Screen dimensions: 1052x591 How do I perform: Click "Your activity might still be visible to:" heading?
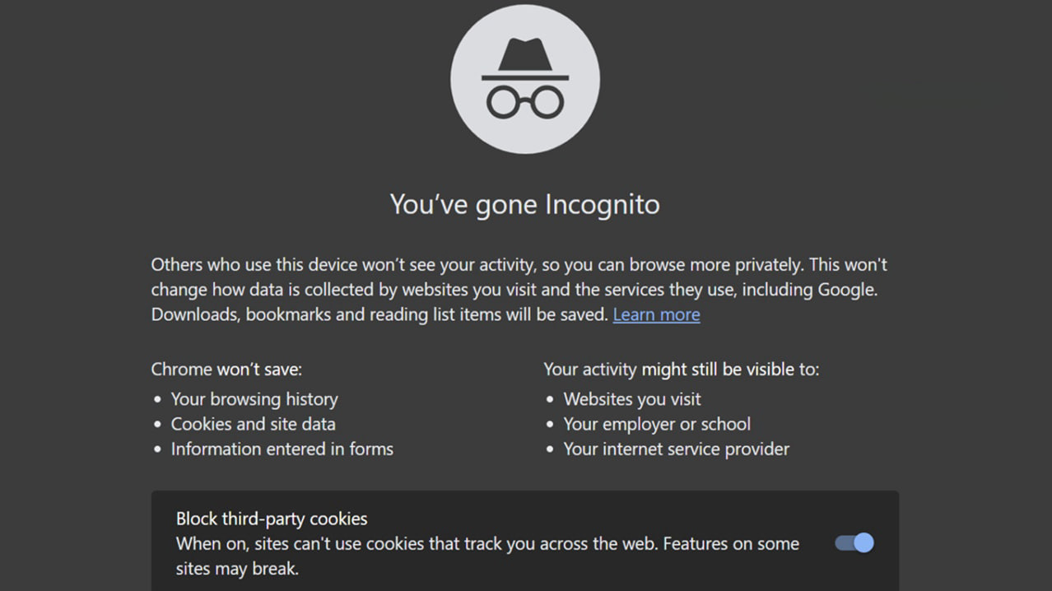click(x=681, y=370)
